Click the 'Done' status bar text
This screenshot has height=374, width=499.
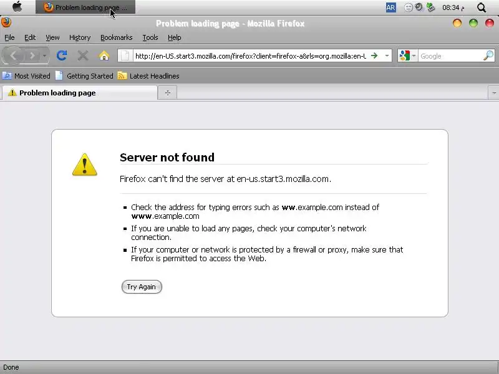click(x=11, y=367)
